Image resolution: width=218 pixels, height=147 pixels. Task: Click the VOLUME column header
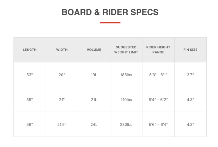click(94, 50)
